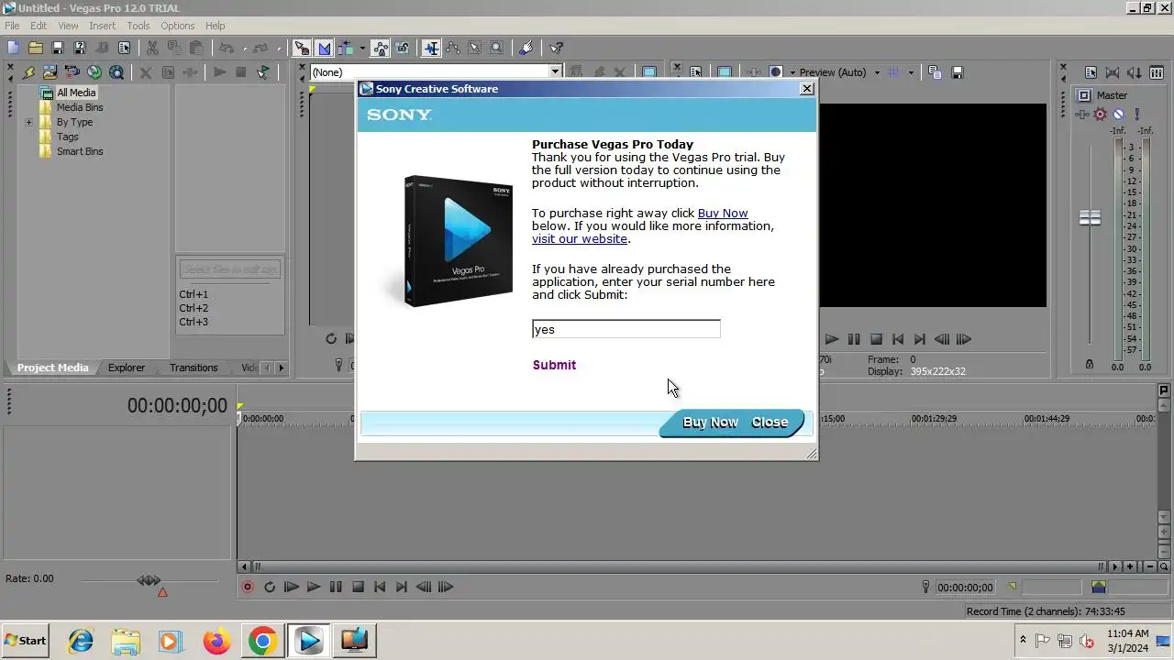Click the lightning bolt remove unused media icon

click(x=28, y=71)
